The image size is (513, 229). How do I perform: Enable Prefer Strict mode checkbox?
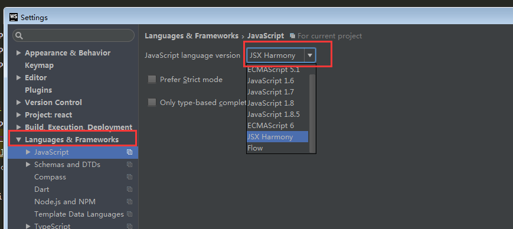pos(152,80)
